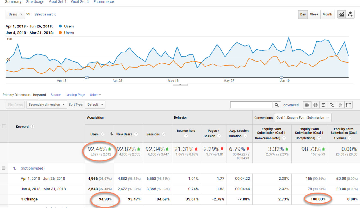Switch to the line chart view icon
The height and width of the screenshot is (208, 360).
pos(342,15)
